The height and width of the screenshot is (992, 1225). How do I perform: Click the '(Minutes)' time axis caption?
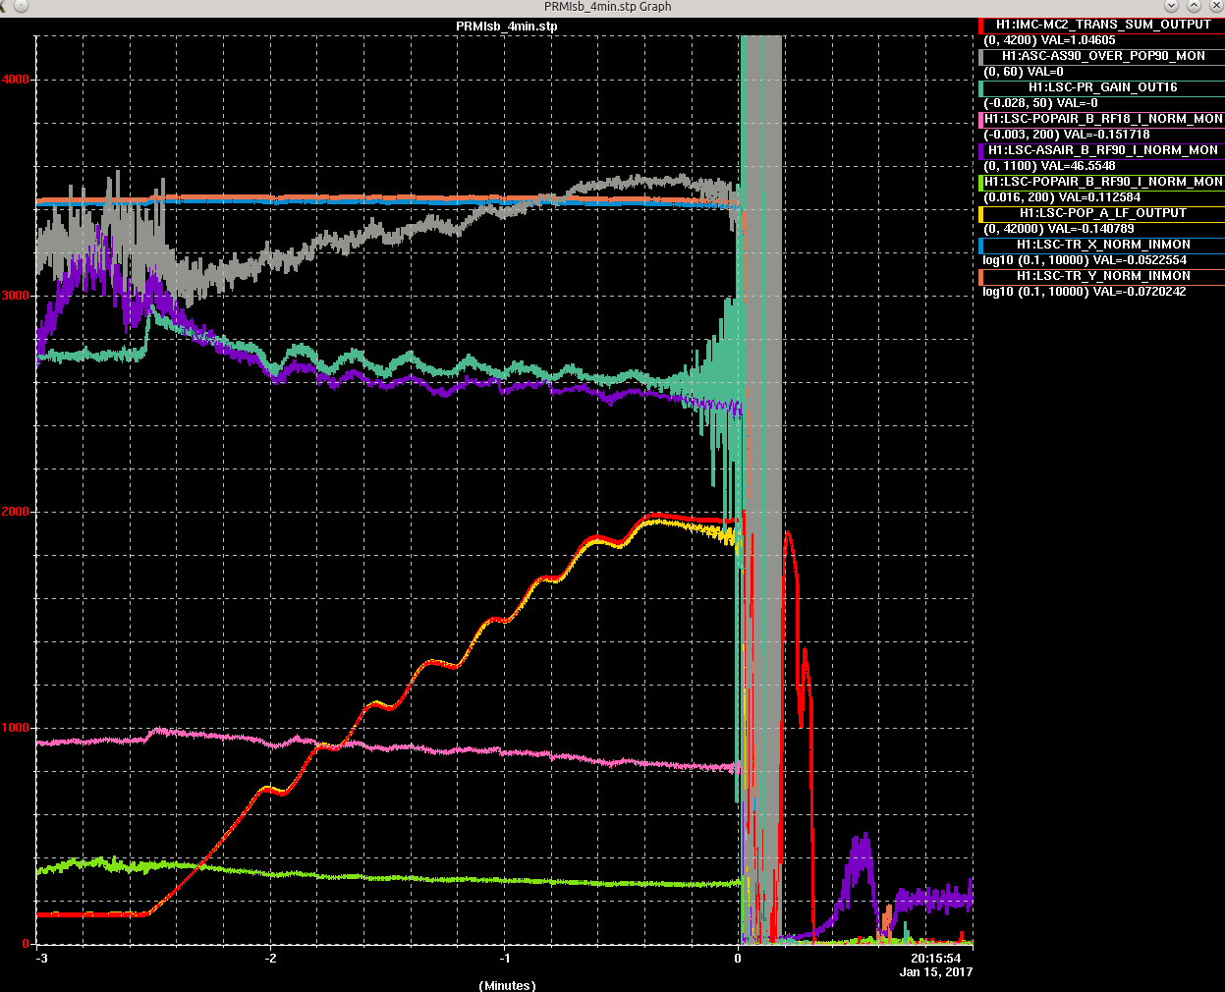click(x=507, y=985)
